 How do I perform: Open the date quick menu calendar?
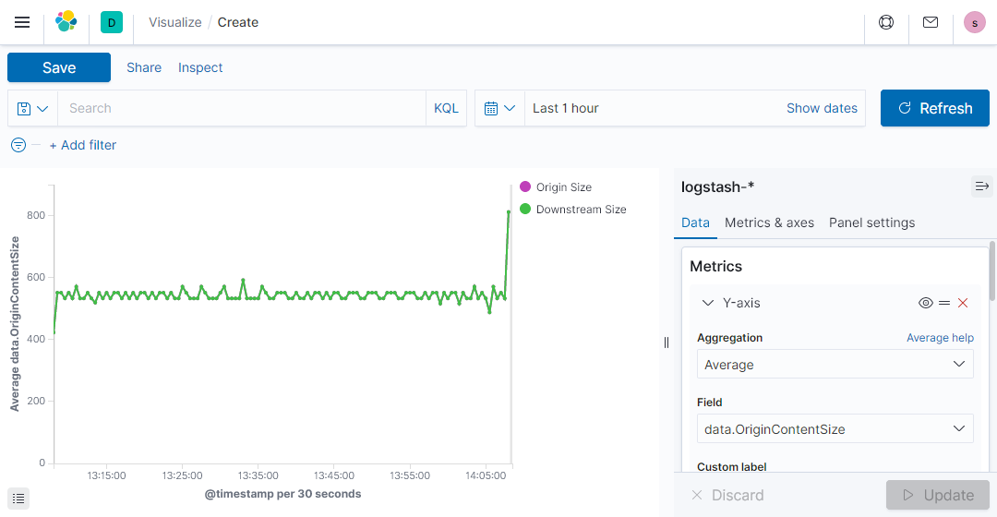(499, 108)
